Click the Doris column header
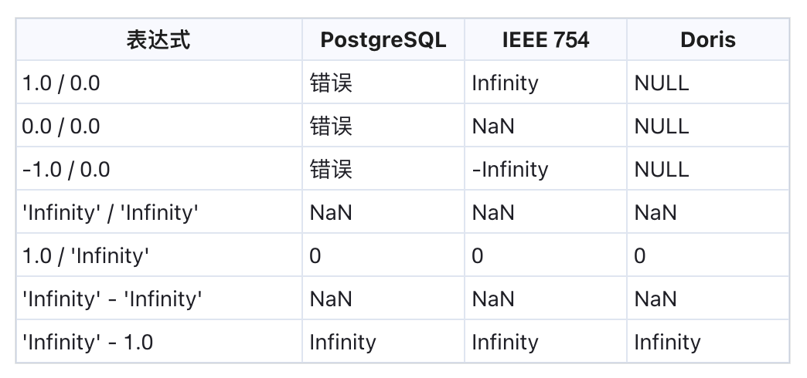This screenshot has width=807, height=378. click(707, 39)
